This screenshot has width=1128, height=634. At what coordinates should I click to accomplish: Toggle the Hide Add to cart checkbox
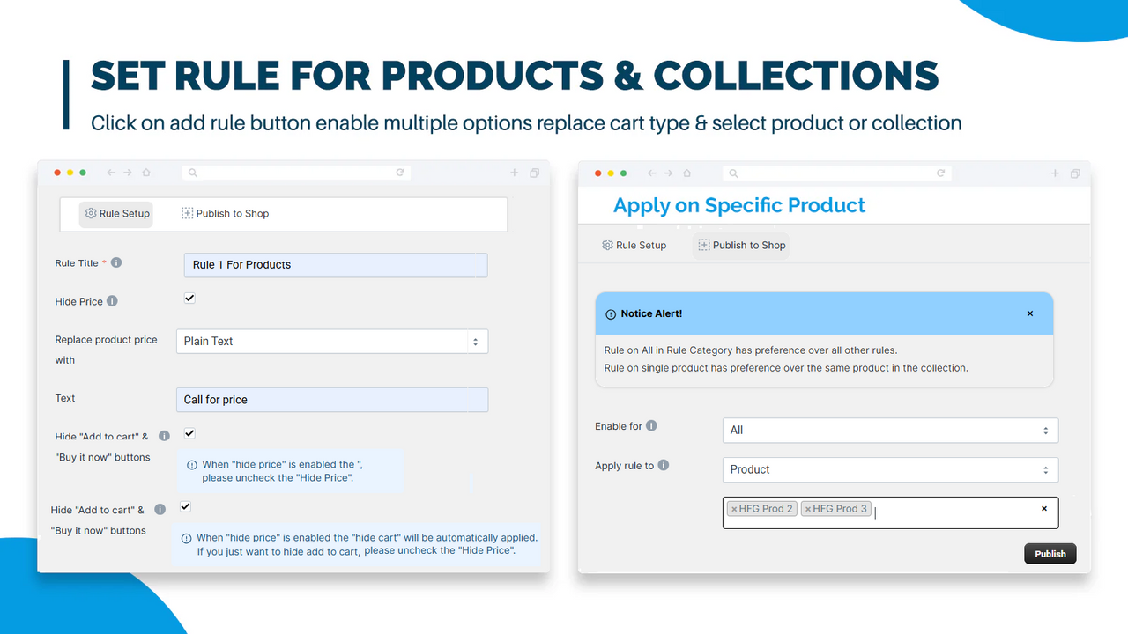point(189,432)
